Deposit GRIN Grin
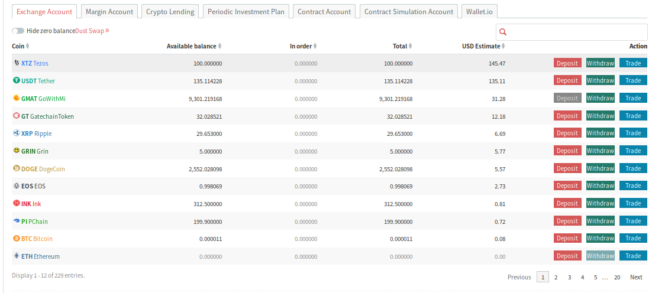This screenshot has height=293, width=652. coord(567,151)
